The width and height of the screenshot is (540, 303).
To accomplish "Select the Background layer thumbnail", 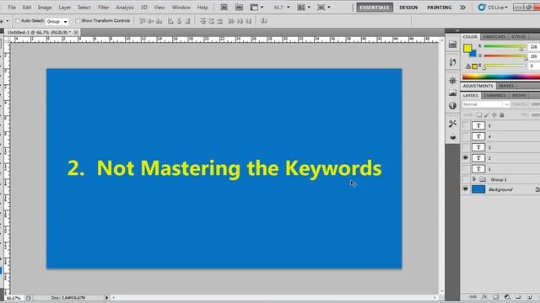I will 478,189.
